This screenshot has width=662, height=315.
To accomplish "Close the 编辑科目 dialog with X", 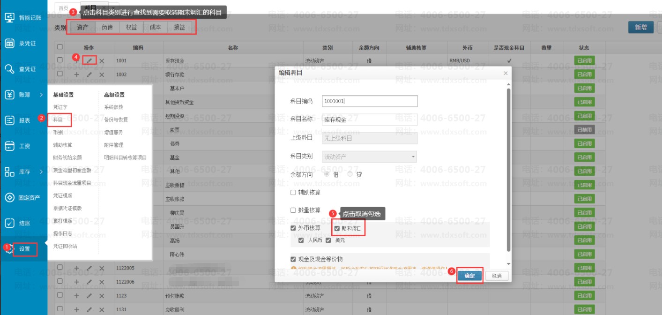I will coord(505,73).
